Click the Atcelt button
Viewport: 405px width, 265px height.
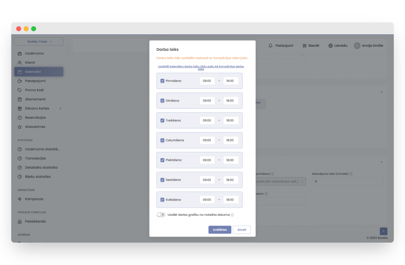(x=242, y=230)
